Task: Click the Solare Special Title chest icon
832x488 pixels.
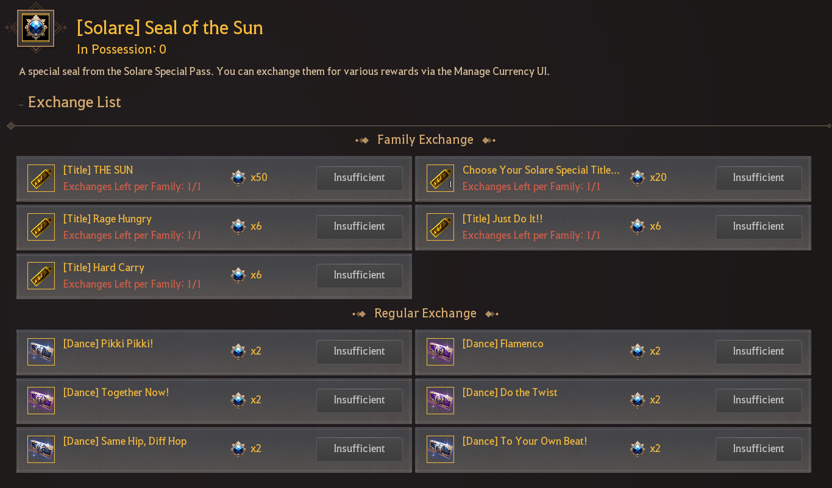Action: point(440,178)
